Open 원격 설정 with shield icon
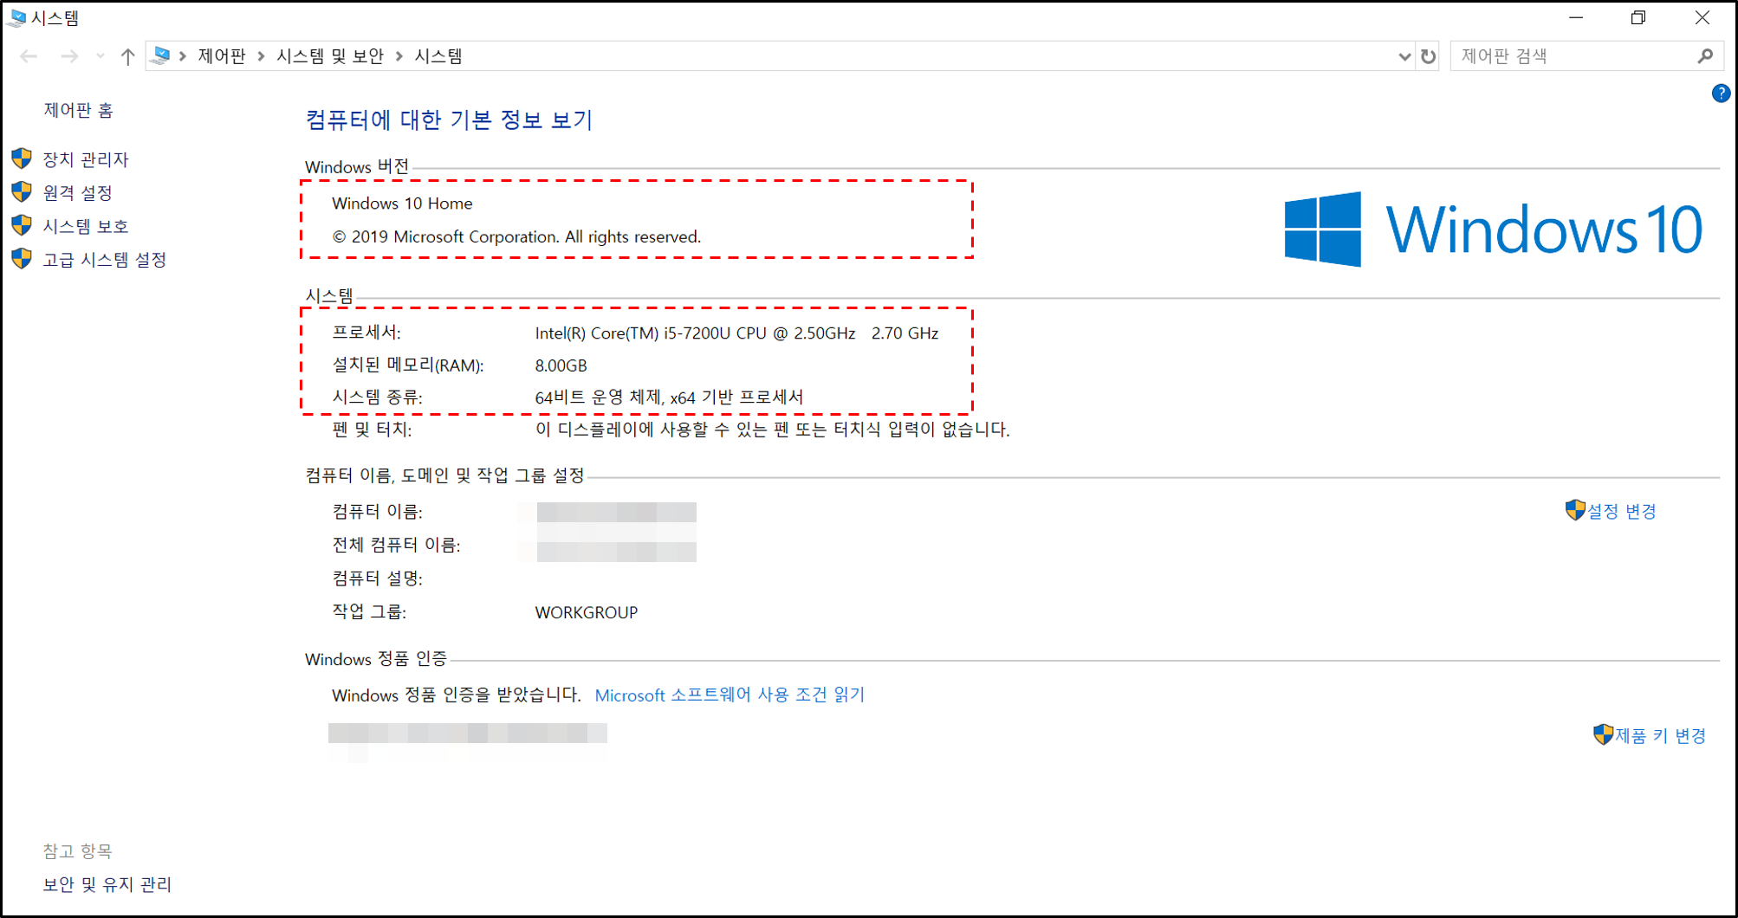 [77, 192]
